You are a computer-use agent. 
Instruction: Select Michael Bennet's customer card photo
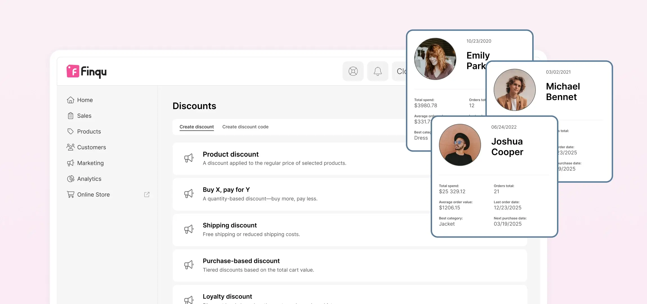[515, 90]
